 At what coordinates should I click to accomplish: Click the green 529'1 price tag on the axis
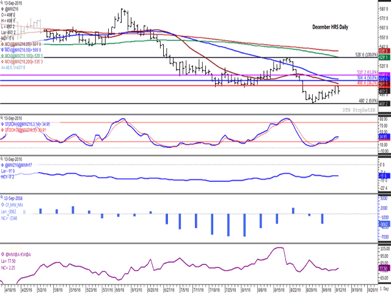pyautogui.click(x=384, y=57)
